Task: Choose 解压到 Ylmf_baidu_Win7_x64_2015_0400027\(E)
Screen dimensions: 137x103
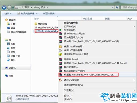Action: (x=89, y=75)
